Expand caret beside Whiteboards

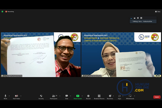click(134, 96)
